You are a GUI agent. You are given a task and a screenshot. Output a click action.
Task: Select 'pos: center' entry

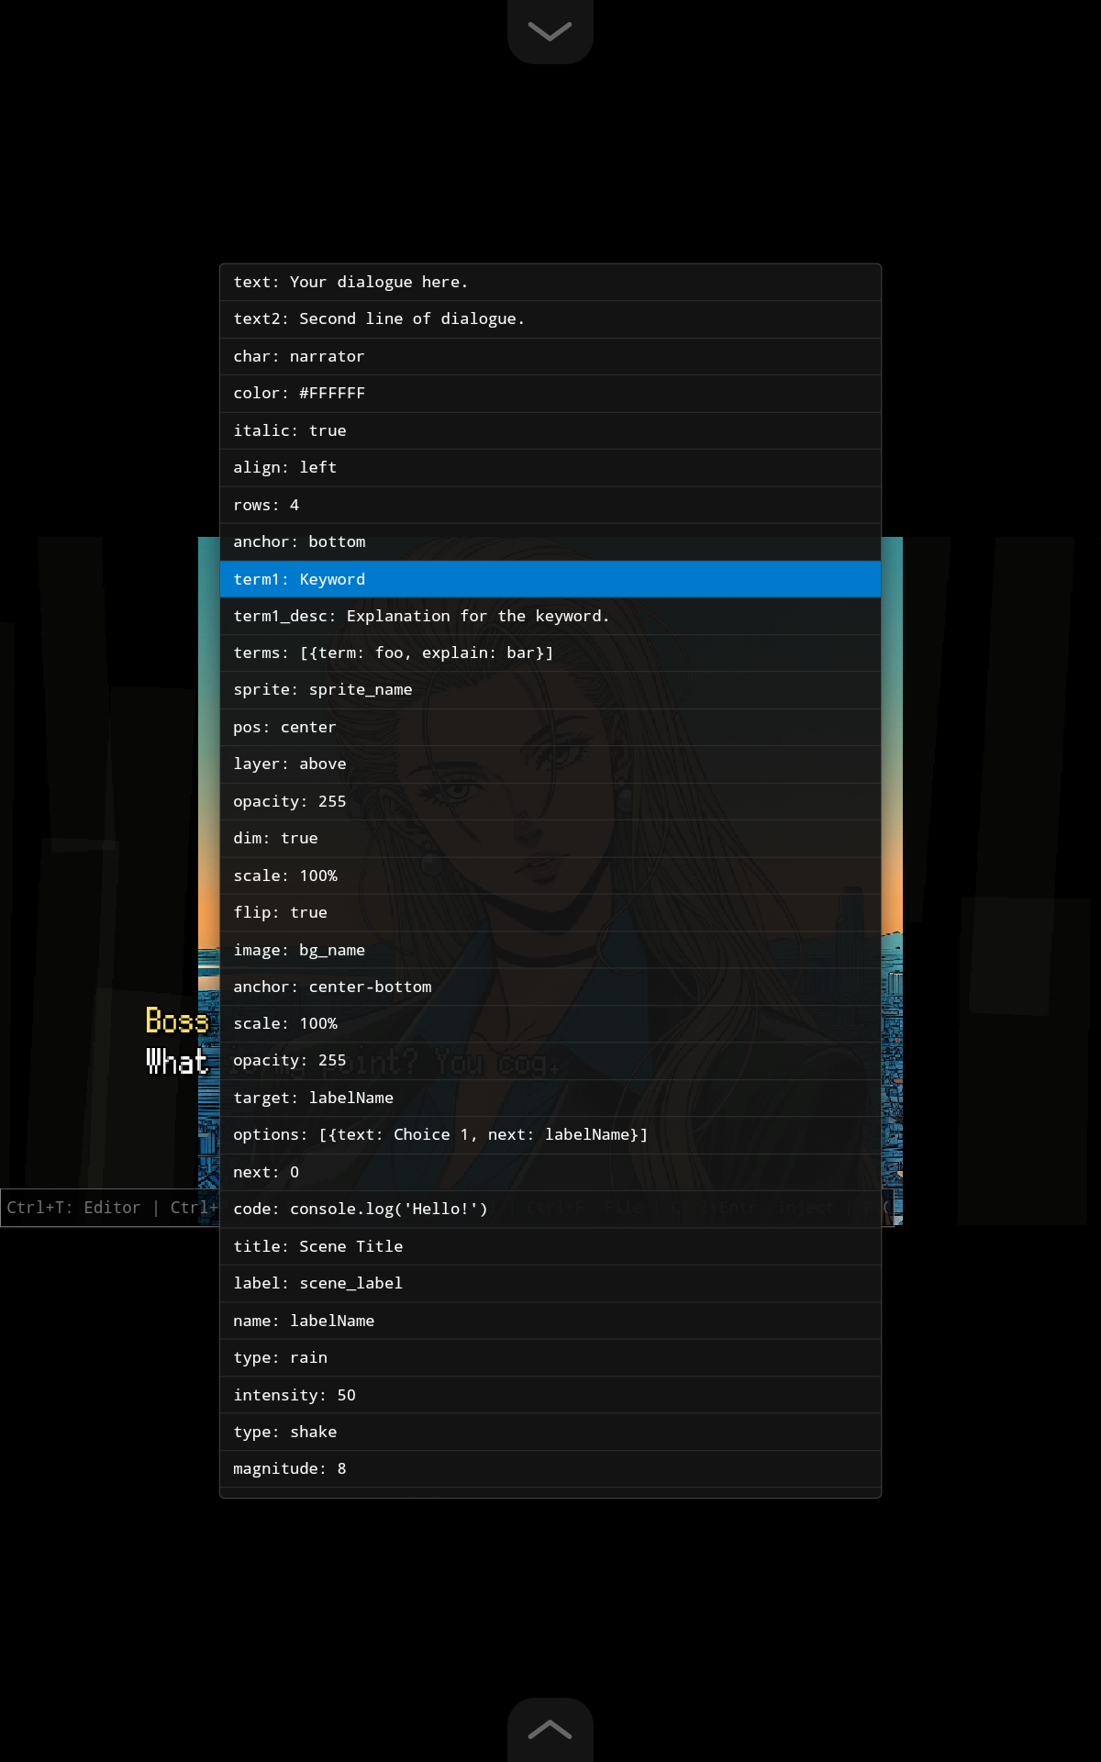point(550,728)
